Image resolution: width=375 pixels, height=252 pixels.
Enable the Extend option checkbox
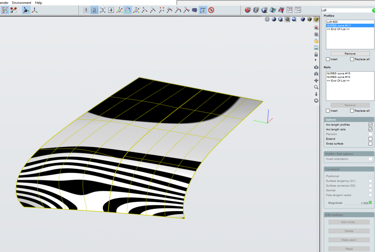(x=370, y=139)
